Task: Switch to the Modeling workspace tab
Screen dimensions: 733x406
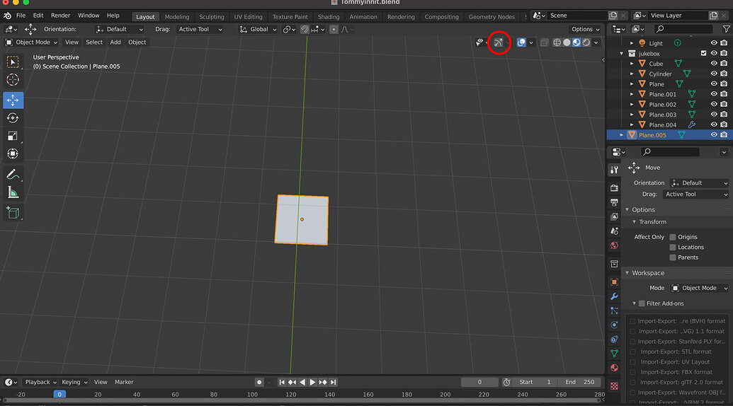Action: (x=177, y=17)
